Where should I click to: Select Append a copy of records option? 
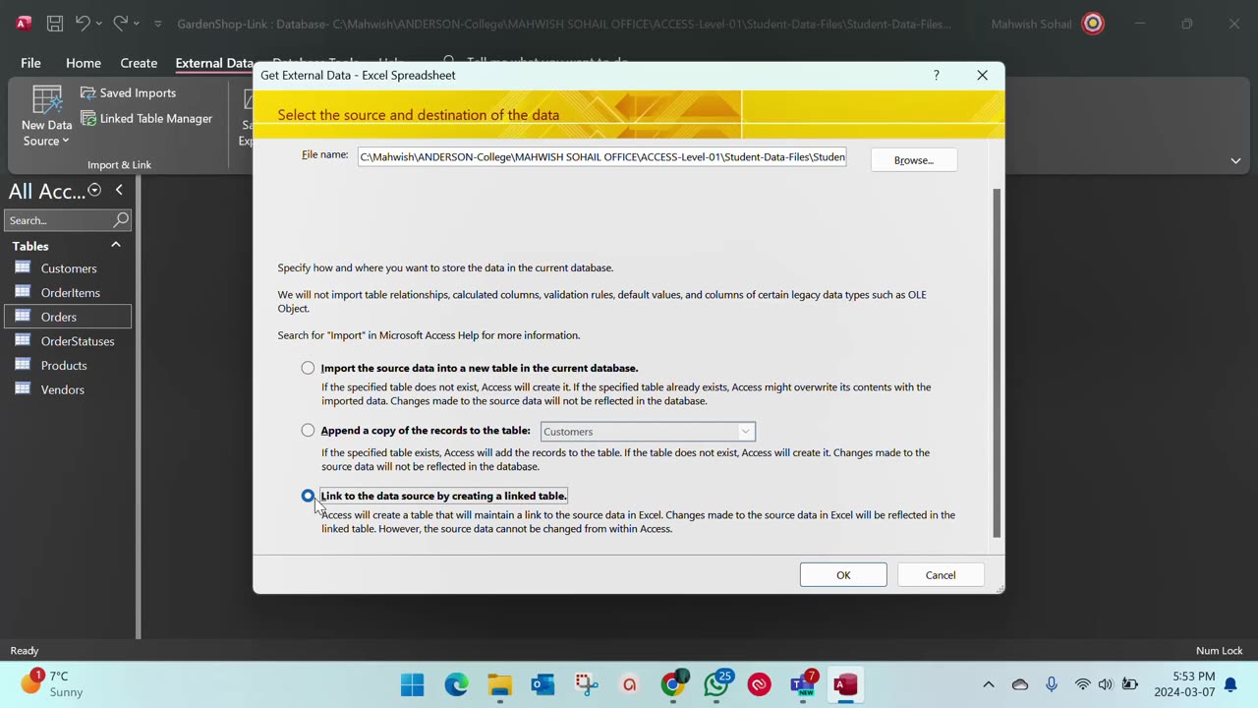[x=309, y=430]
